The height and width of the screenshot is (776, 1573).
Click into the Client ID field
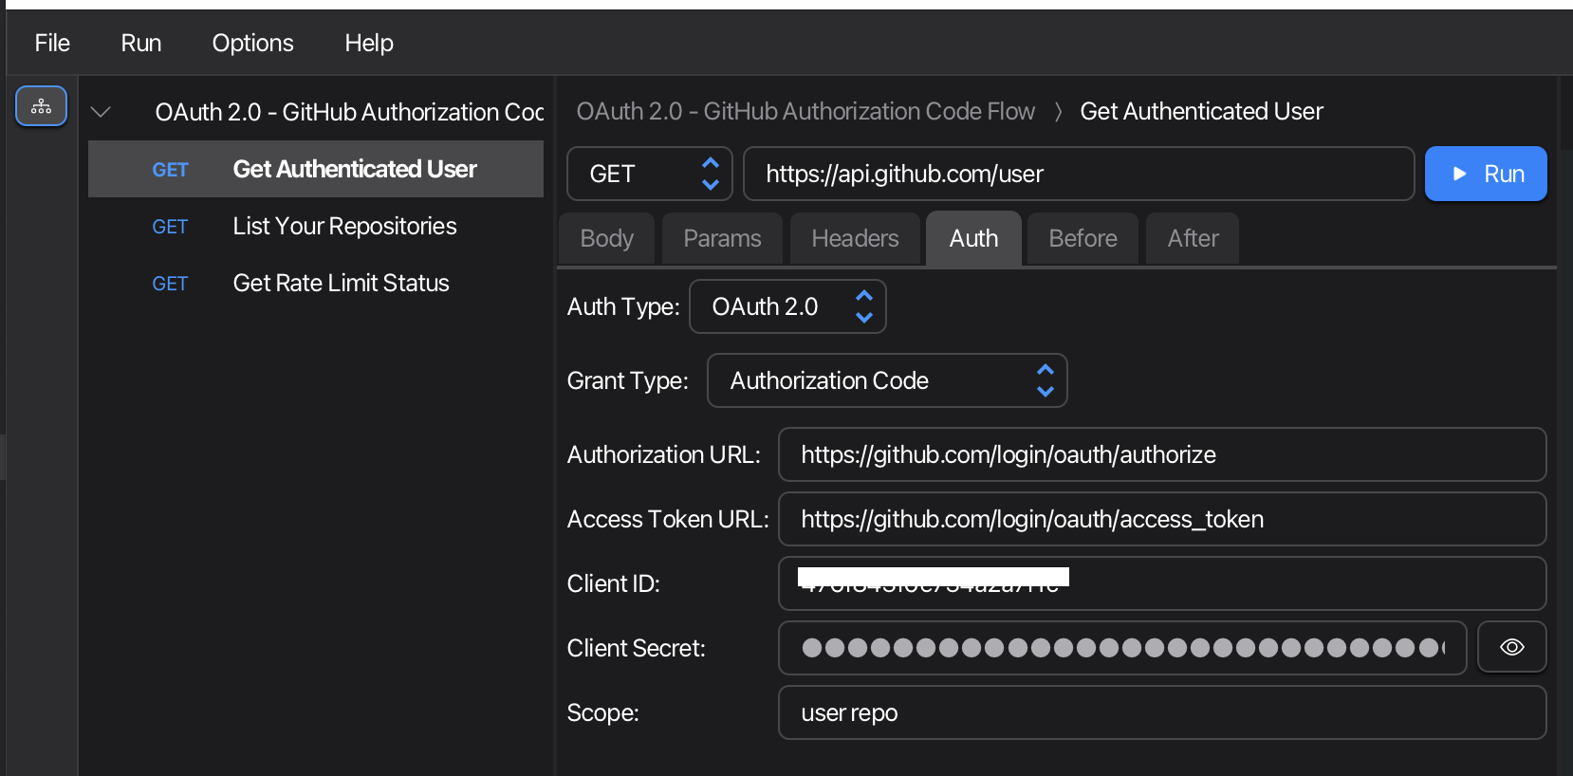[1162, 583]
